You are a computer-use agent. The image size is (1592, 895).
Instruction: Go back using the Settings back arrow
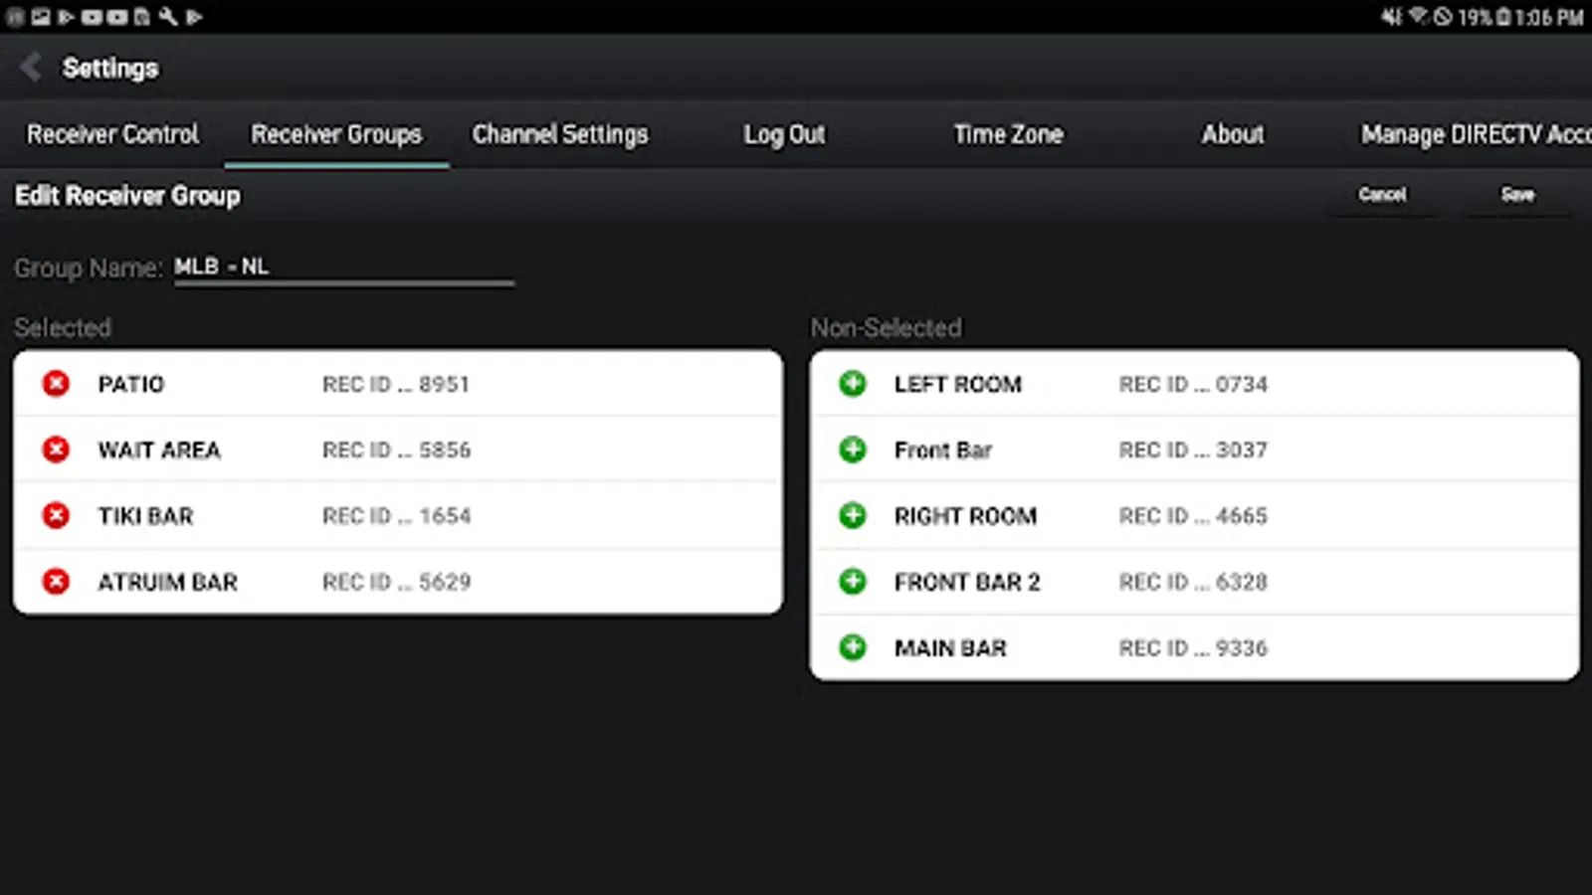click(31, 68)
